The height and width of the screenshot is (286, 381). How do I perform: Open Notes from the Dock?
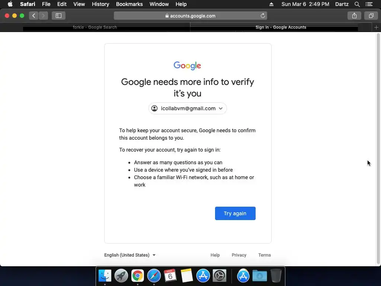[187, 276]
